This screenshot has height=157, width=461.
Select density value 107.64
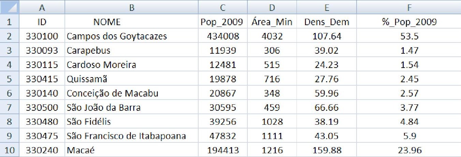[327, 36]
